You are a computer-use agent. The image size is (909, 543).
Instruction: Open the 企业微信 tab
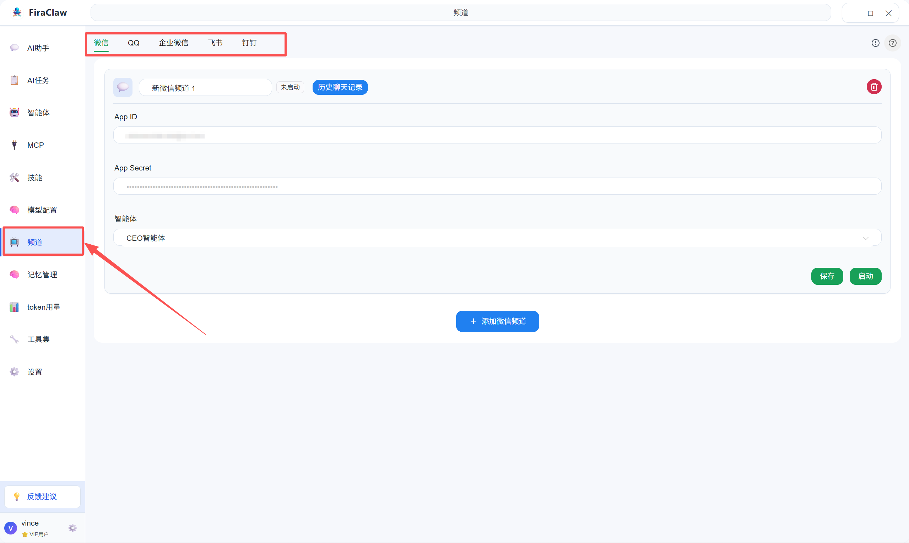(x=173, y=43)
